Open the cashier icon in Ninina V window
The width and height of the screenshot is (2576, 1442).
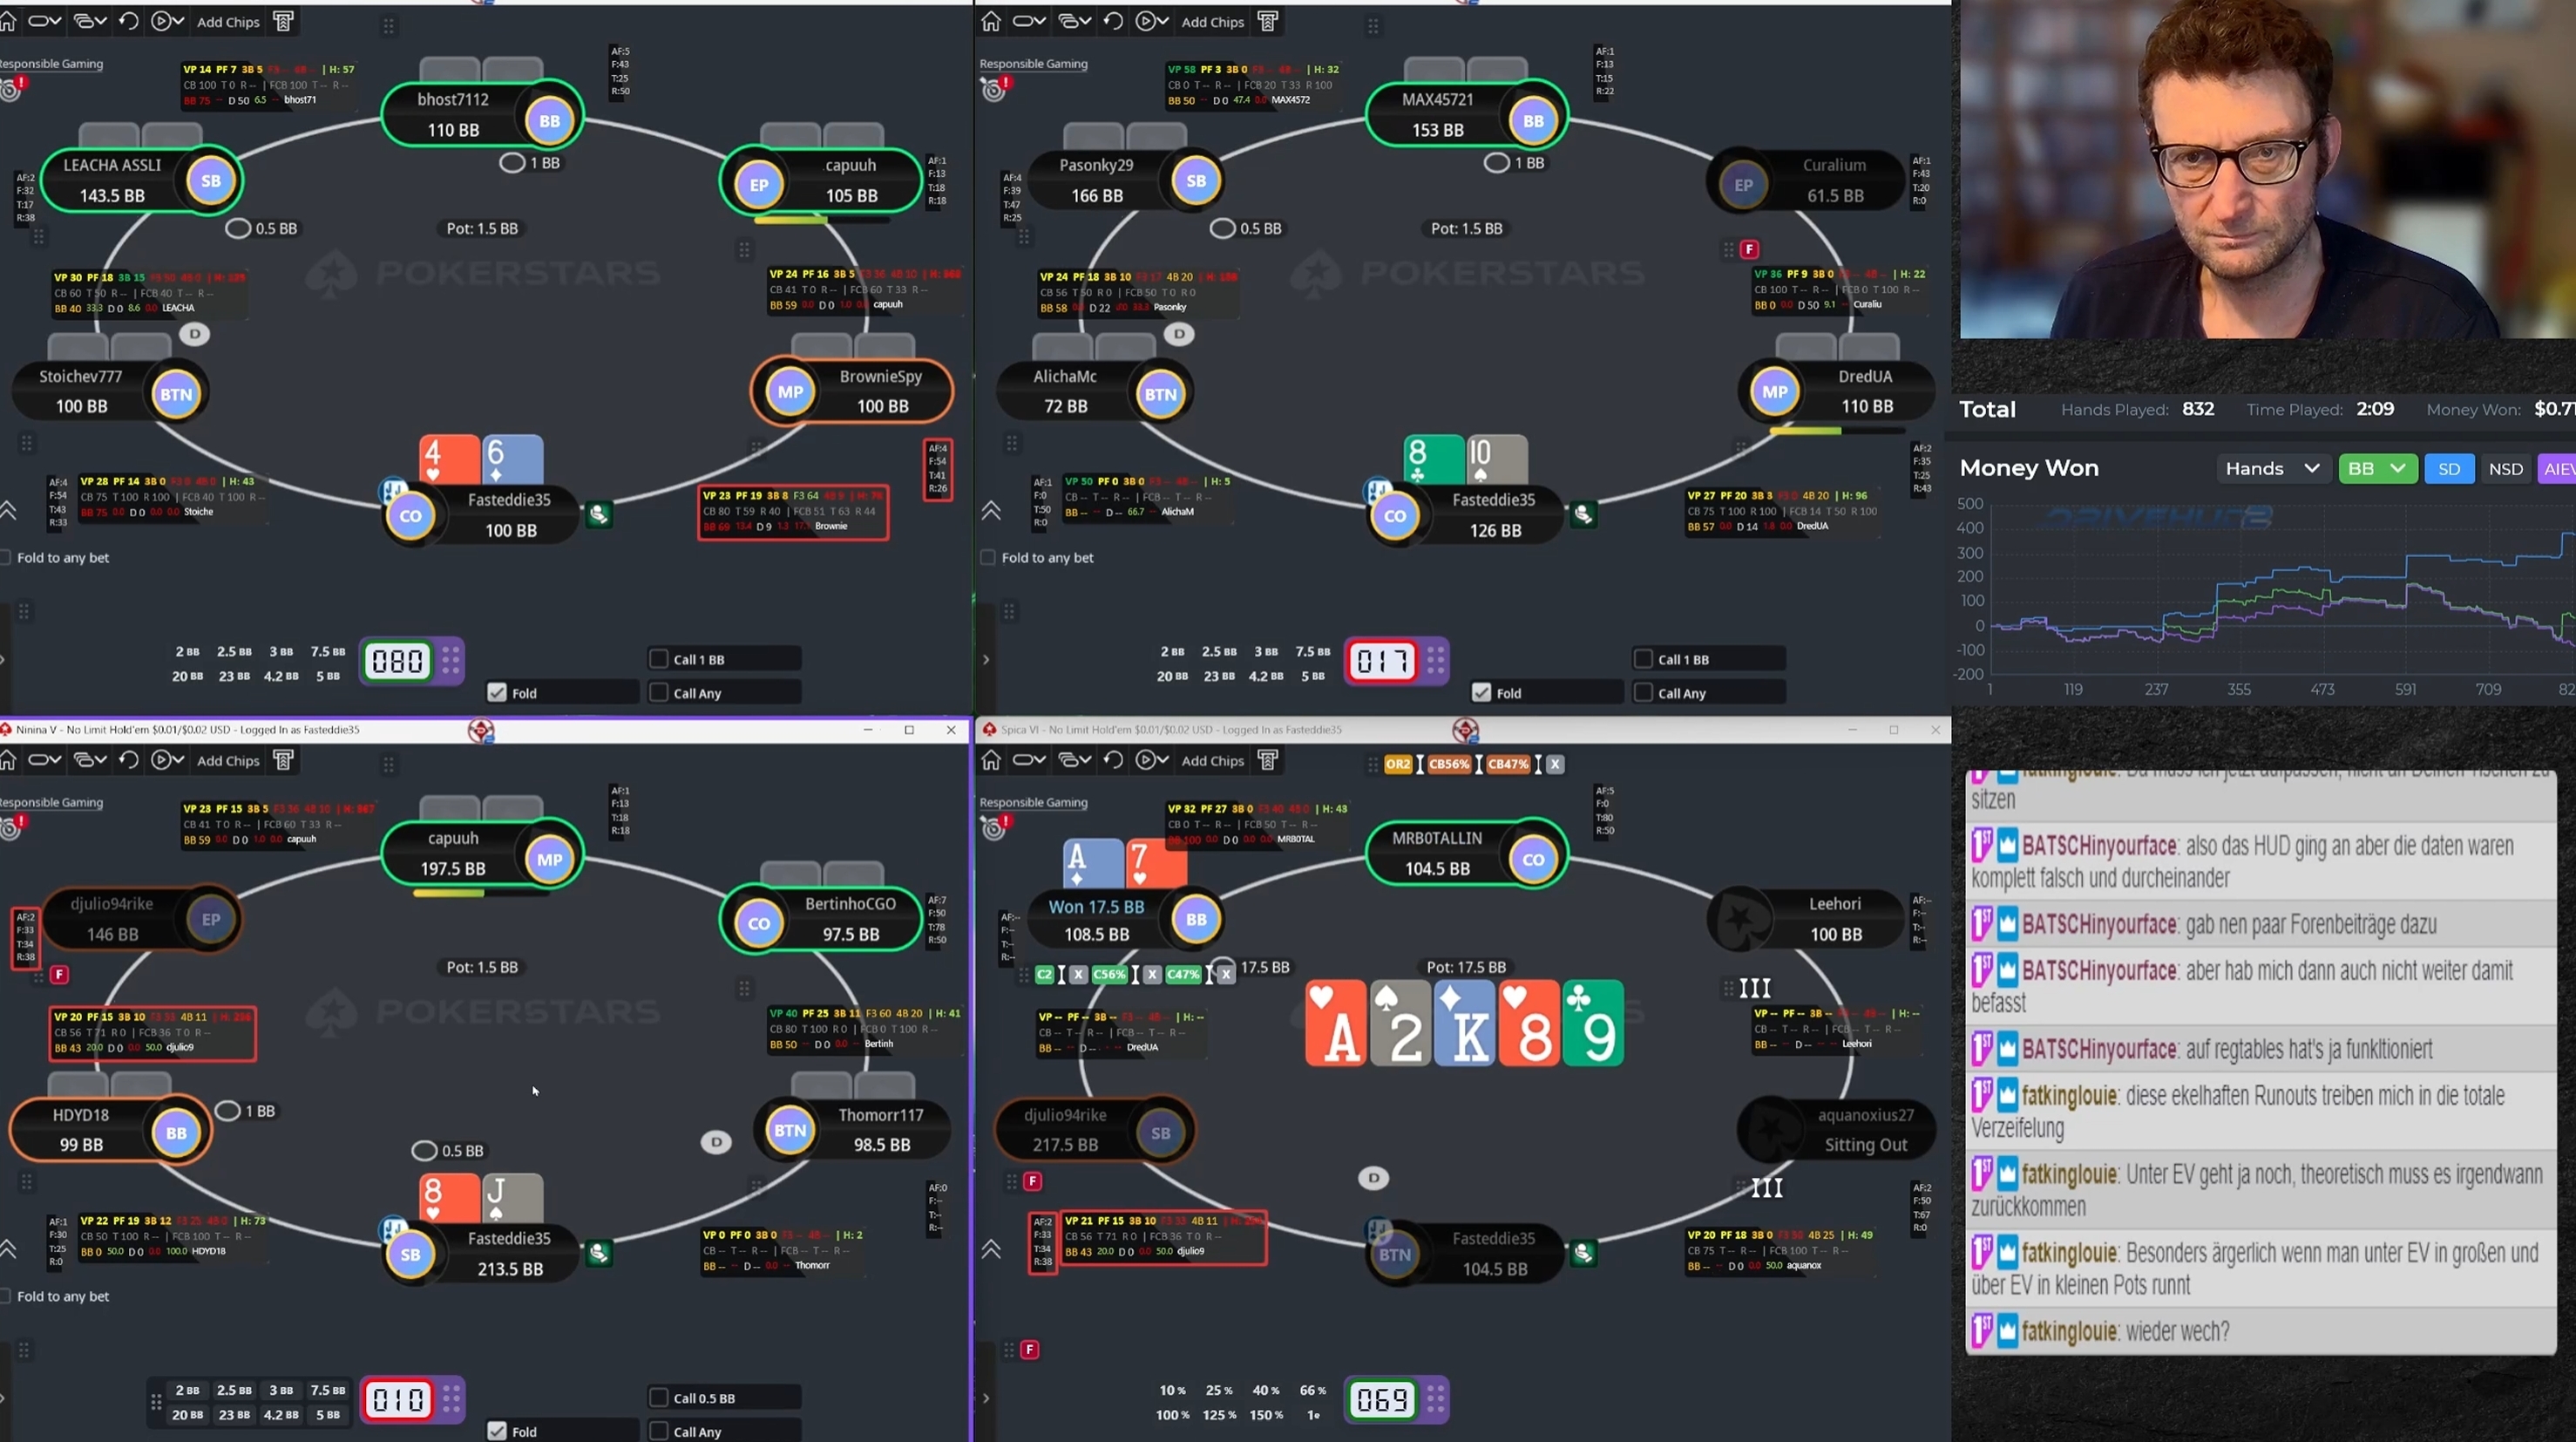pos(284,760)
